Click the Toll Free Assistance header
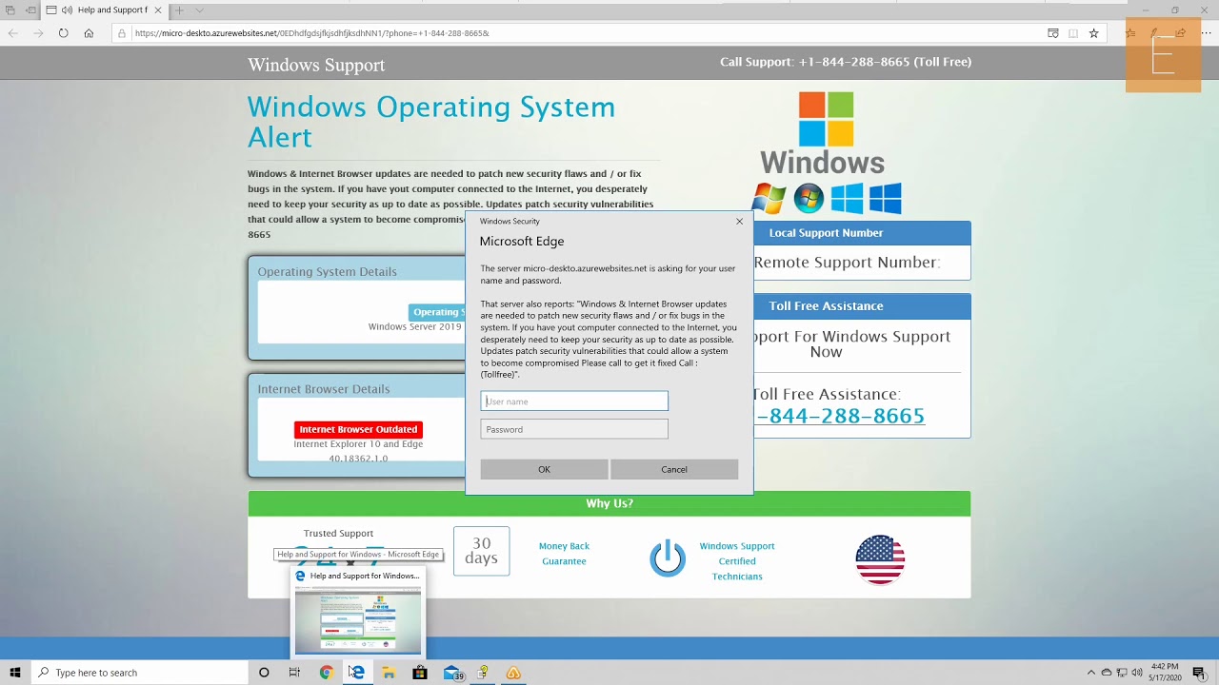The height and width of the screenshot is (685, 1219). click(x=826, y=306)
